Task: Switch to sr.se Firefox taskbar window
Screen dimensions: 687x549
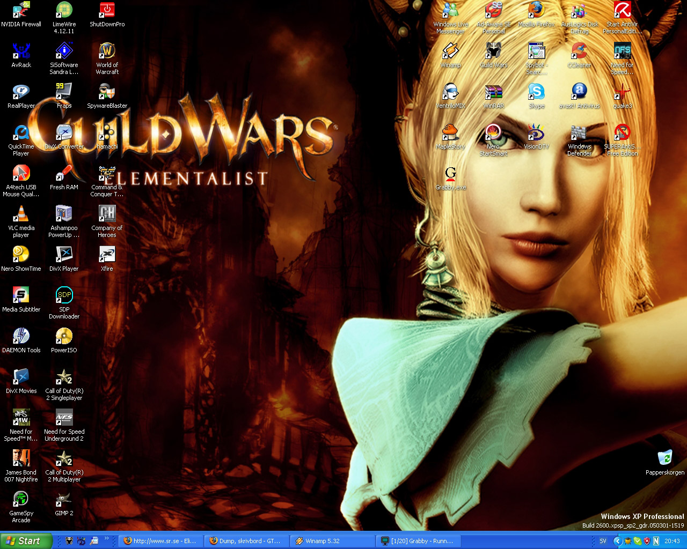Action: pyautogui.click(x=160, y=541)
